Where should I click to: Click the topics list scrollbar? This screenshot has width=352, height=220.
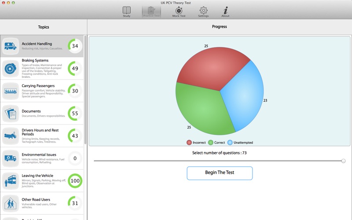coord(85,90)
